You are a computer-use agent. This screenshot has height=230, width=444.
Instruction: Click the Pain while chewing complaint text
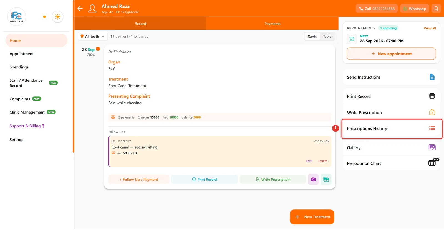pos(125,103)
